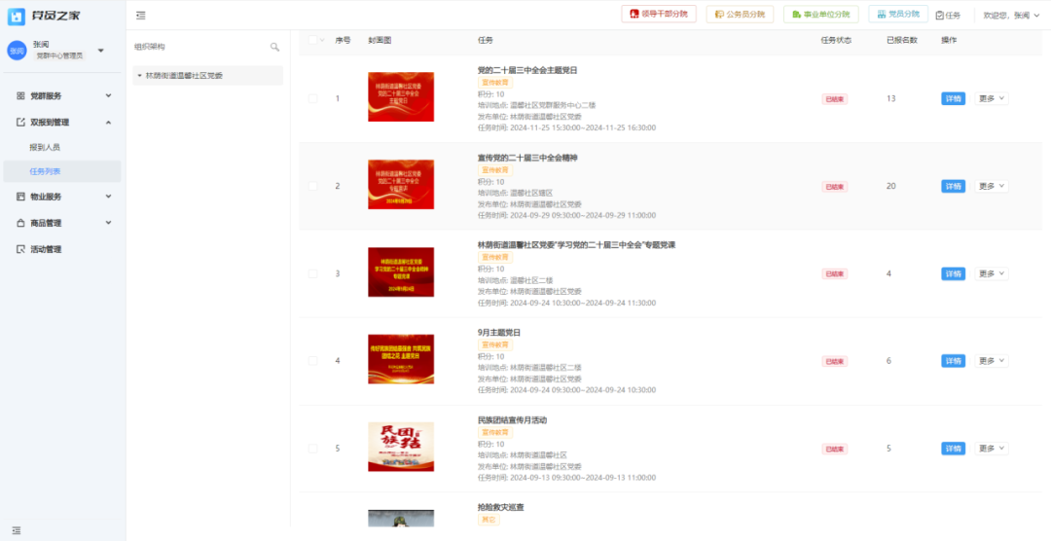Open cover thumbnail of row 2 task
Screen dimensions: 1051x541
(x=401, y=184)
